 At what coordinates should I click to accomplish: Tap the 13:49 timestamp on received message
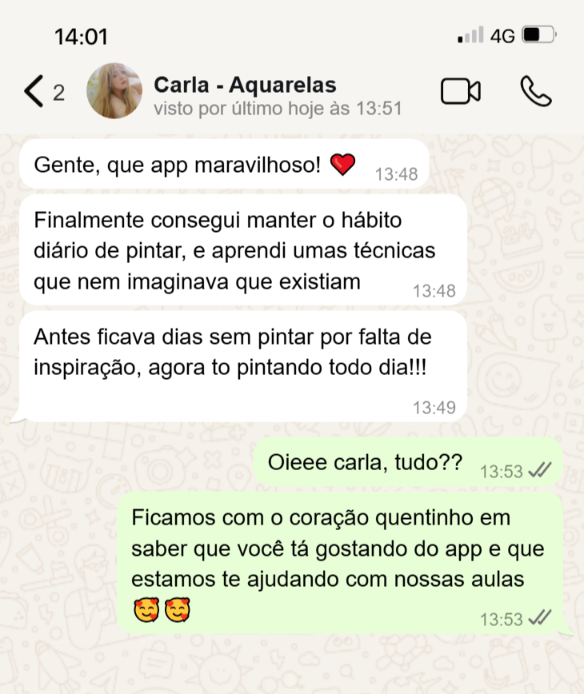434,407
